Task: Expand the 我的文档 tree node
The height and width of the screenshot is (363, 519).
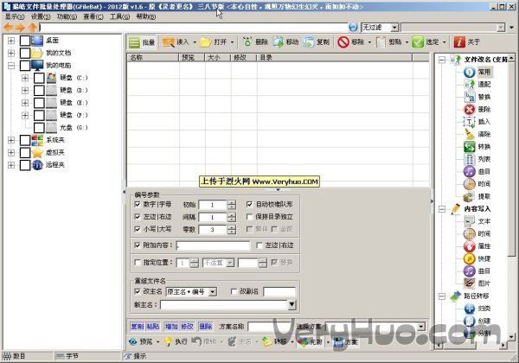Action: 11,53
